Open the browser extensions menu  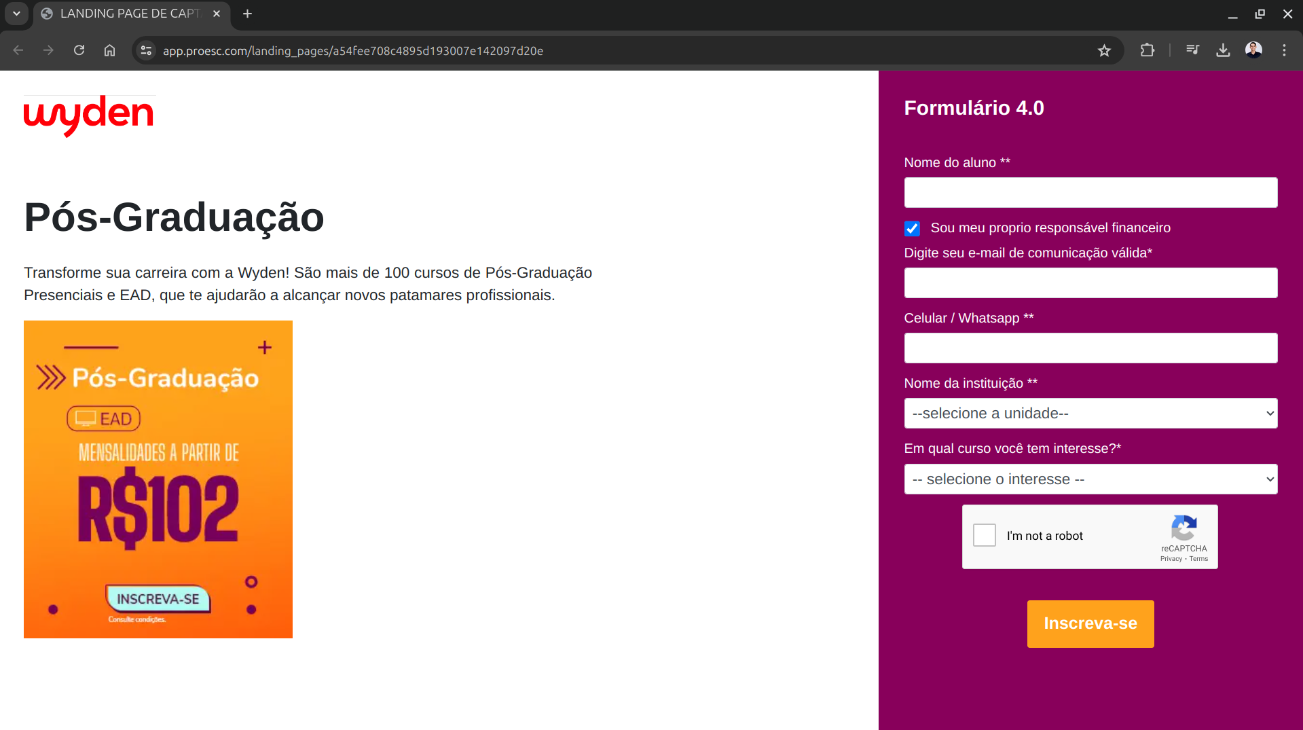1148,50
